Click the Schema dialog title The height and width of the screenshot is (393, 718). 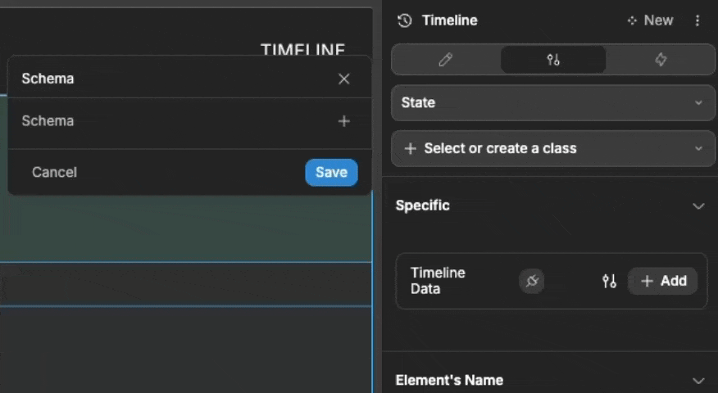pyautogui.click(x=48, y=79)
